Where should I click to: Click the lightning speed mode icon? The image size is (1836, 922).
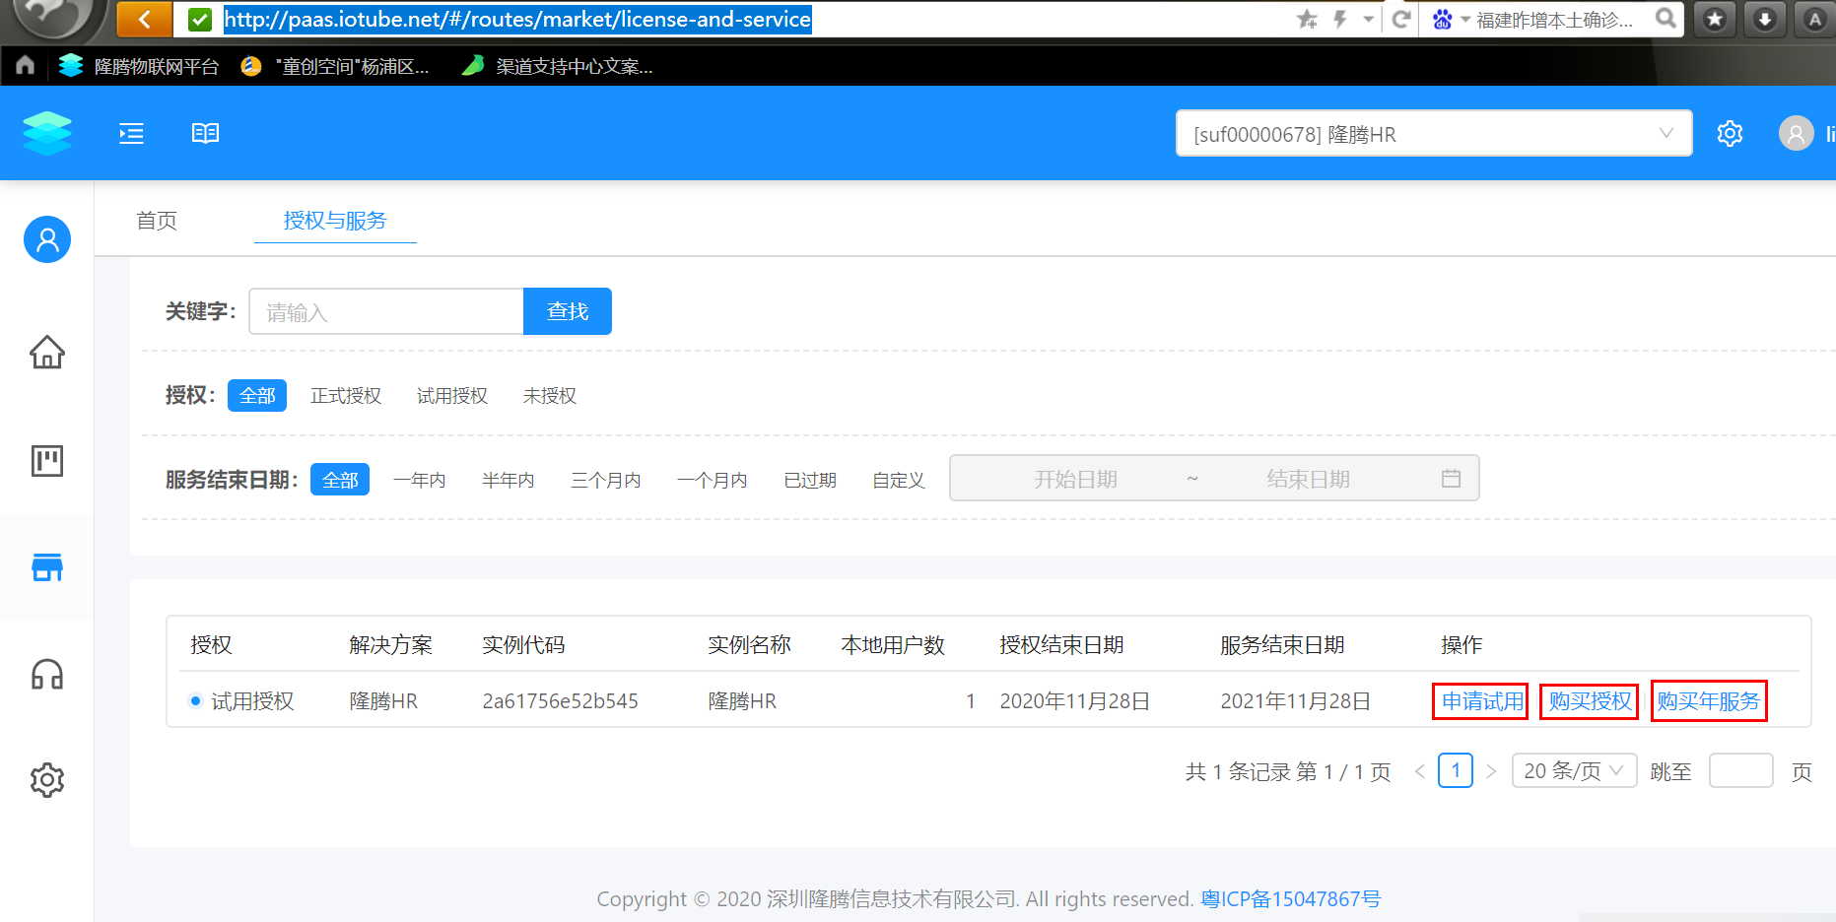[1339, 19]
